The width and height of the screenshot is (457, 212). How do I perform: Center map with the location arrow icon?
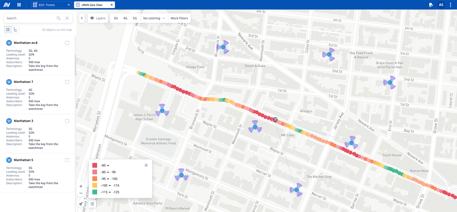click(x=81, y=204)
